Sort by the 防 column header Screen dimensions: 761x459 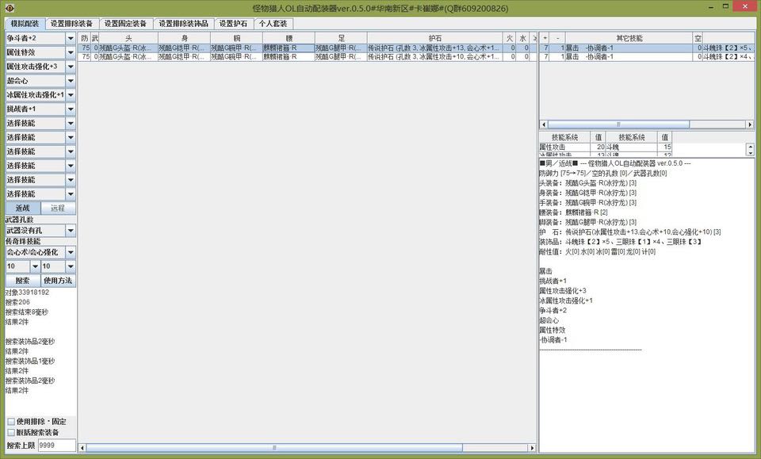click(x=85, y=38)
